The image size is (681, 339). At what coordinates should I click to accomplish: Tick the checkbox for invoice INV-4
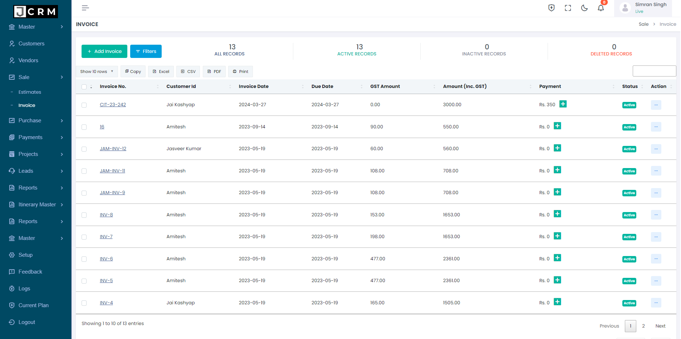[x=84, y=303]
